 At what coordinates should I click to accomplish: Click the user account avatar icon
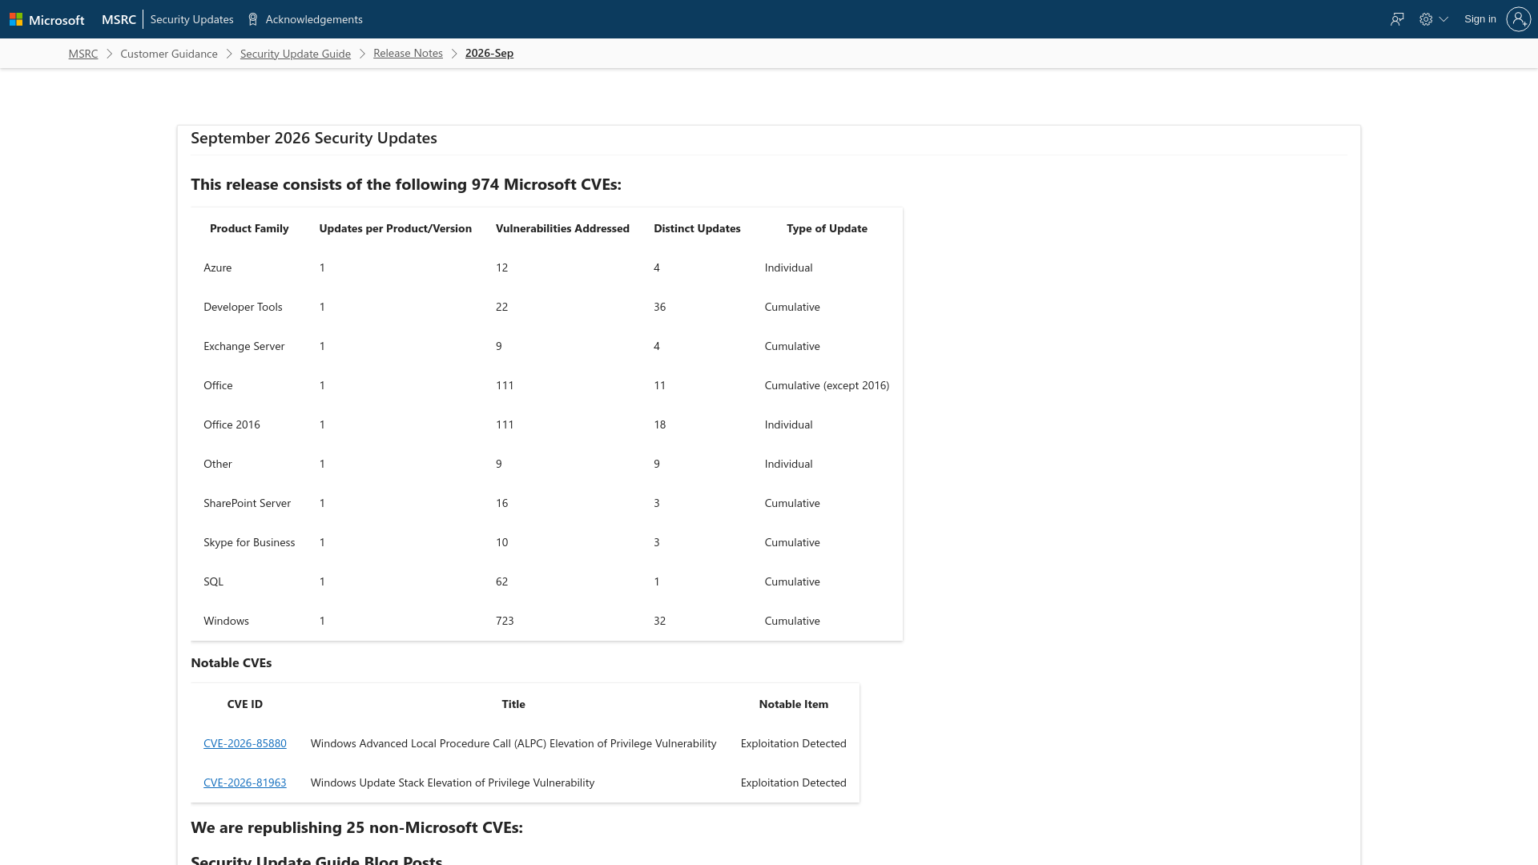[x=1519, y=19]
